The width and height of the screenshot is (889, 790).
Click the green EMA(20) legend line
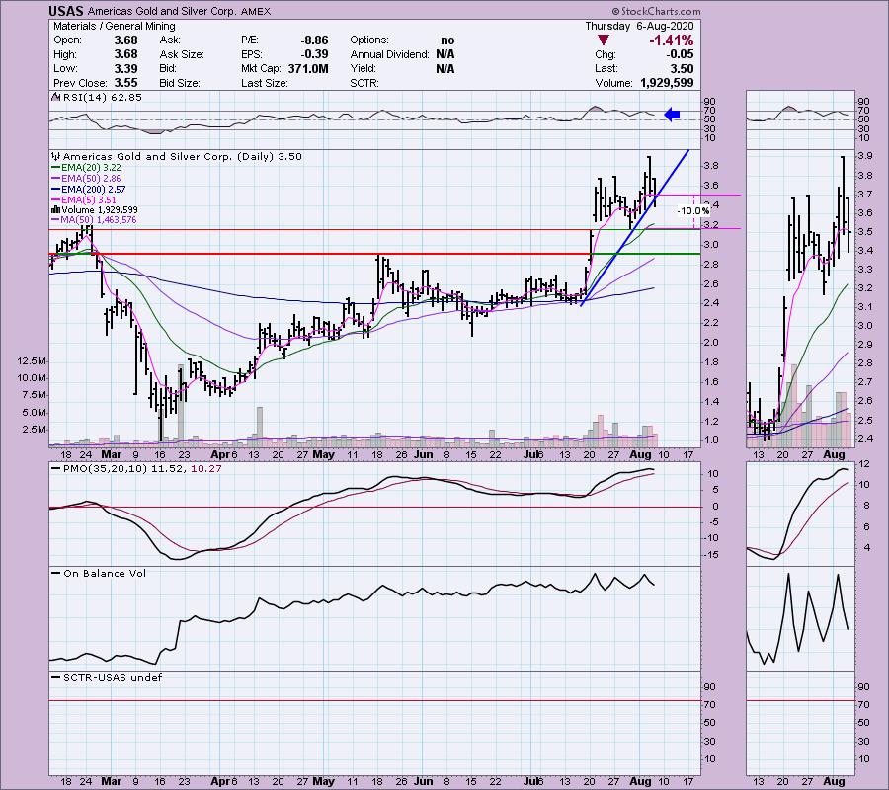tap(55, 168)
